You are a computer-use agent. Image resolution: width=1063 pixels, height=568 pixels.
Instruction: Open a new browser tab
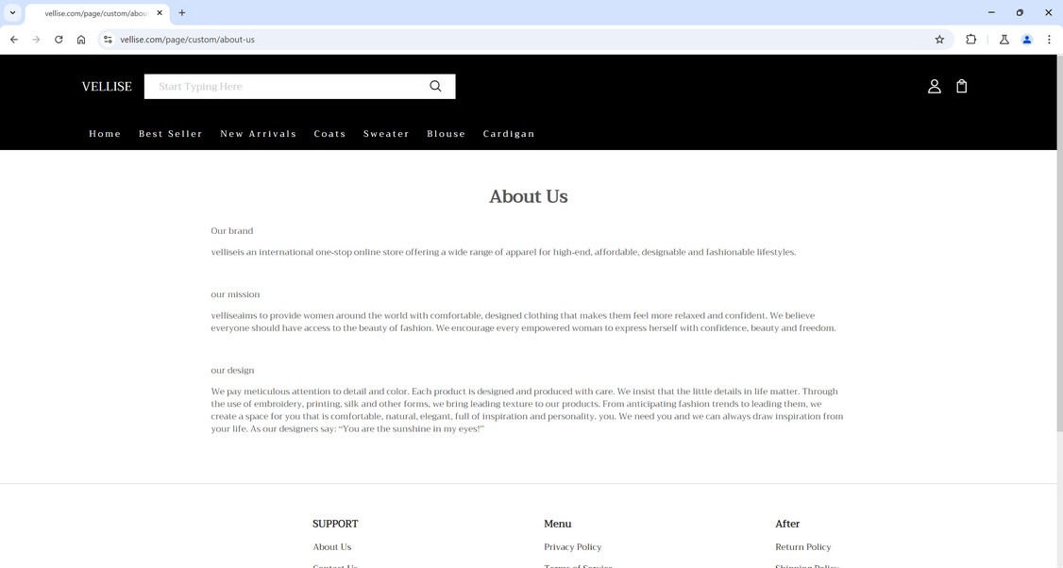tap(181, 13)
